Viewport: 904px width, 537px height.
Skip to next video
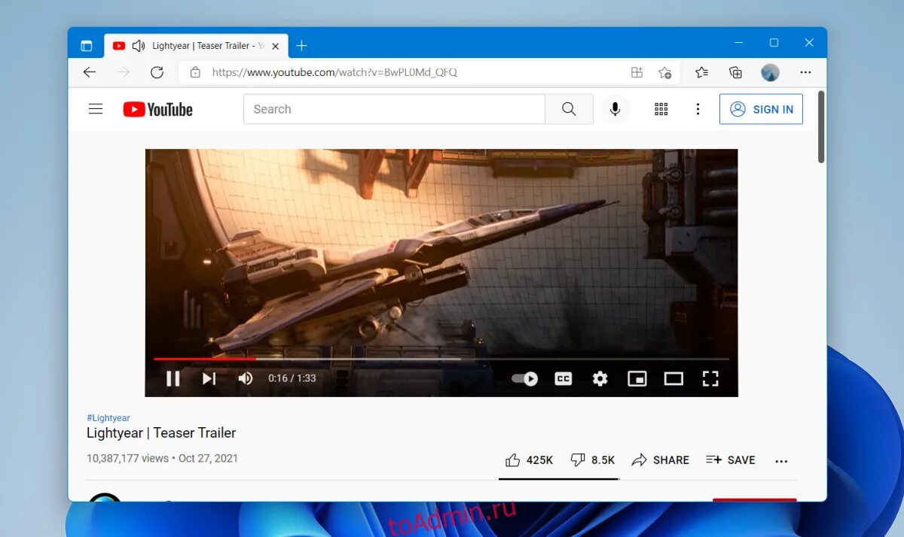(209, 378)
